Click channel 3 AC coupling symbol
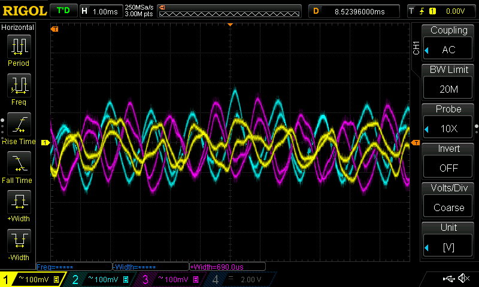479x287 pixels. coord(160,278)
